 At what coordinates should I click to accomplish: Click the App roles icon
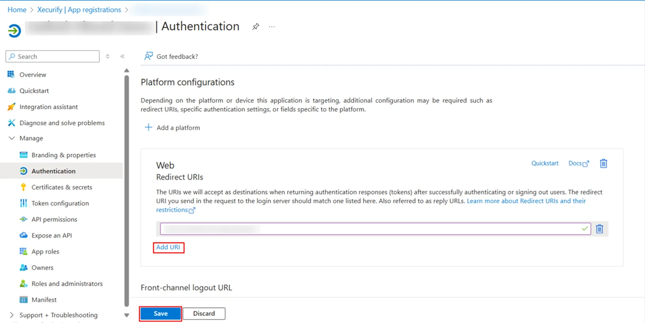23,251
